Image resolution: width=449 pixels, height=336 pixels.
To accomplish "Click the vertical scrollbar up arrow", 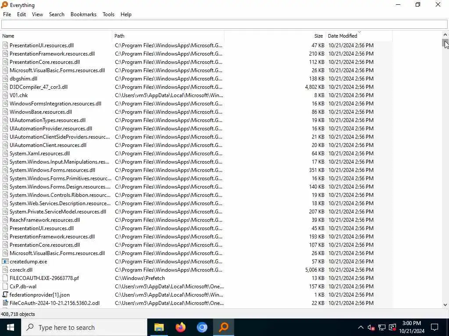I will click(445, 35).
